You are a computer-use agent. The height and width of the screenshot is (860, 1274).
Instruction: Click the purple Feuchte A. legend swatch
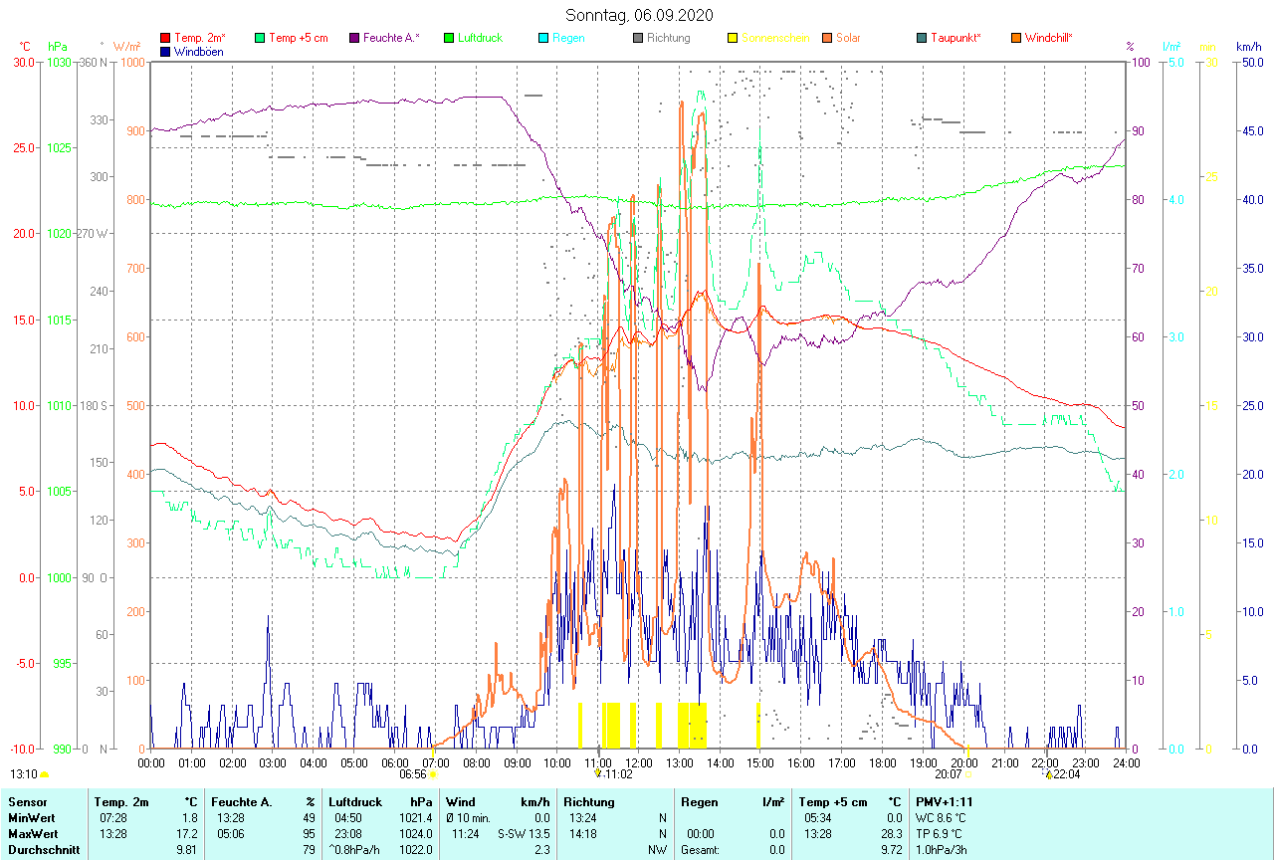[354, 38]
